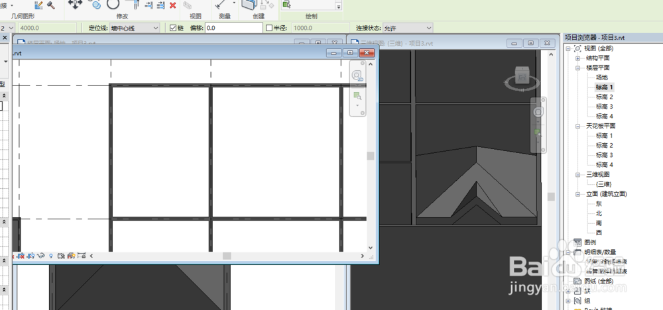Expand the properties panel type selector arrow
Viewport: 663px width, 310px height.
(x=5, y=61)
